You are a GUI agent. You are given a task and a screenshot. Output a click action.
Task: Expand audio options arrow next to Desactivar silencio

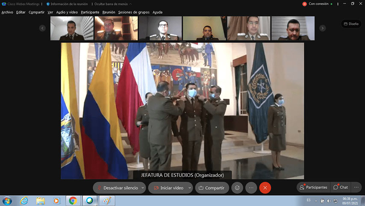pos(143,188)
